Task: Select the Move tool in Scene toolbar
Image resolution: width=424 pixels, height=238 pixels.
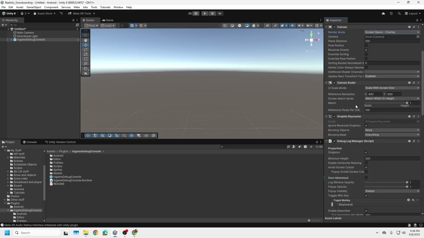Action: tap(85, 45)
